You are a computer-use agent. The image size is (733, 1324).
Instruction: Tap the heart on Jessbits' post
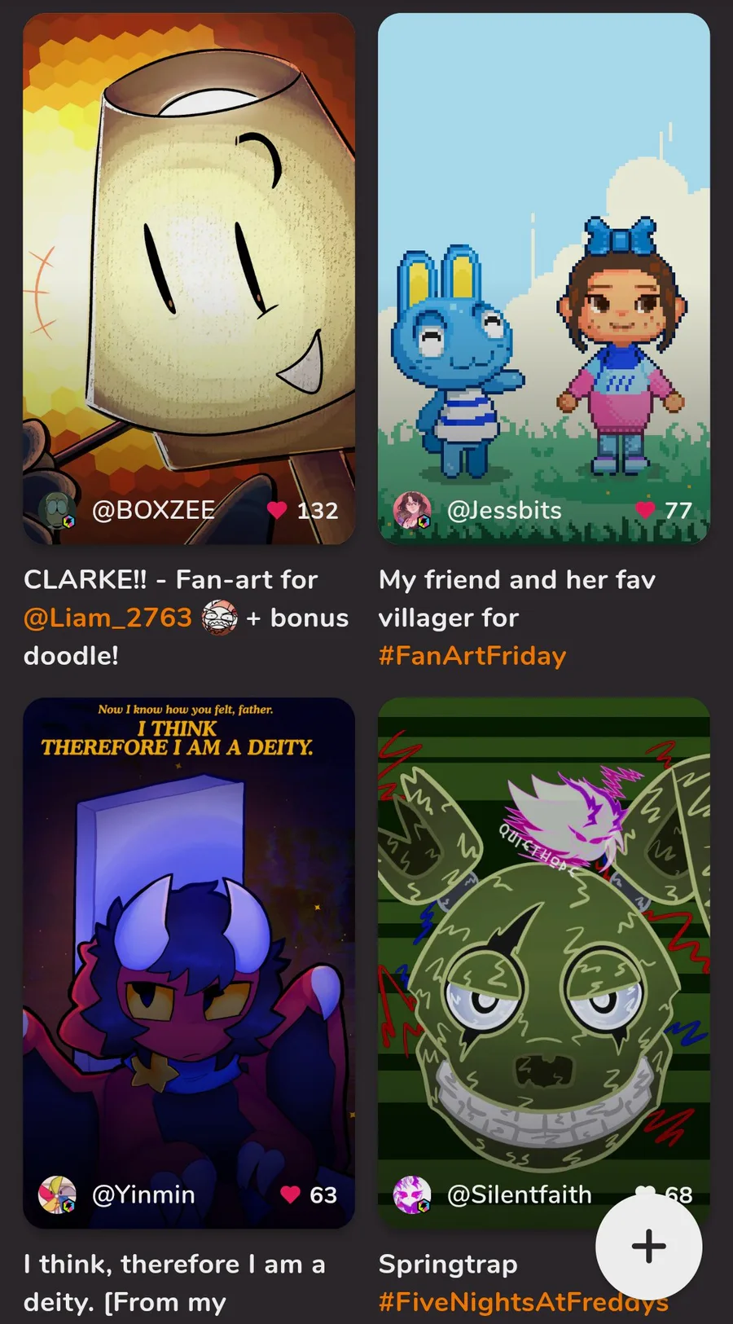tap(645, 510)
